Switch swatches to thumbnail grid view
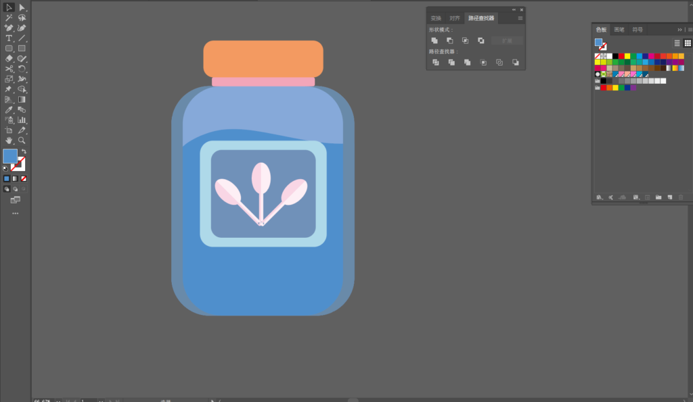Screen dimensions: 693x402 [688, 43]
